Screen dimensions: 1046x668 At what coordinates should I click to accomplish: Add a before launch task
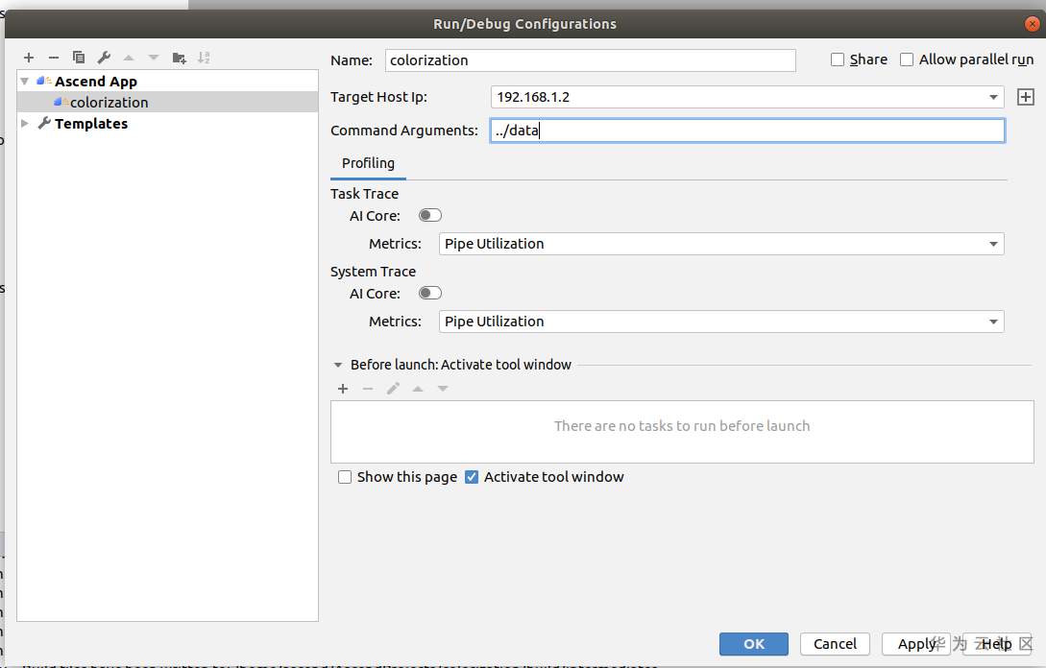343,389
